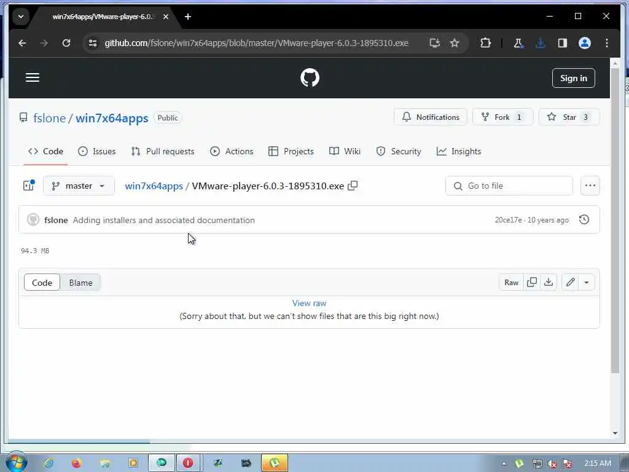Open Firefox from the taskbar

coord(76,463)
